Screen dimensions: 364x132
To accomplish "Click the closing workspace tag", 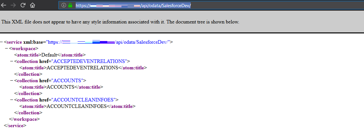I will pyautogui.click(x=24, y=119).
